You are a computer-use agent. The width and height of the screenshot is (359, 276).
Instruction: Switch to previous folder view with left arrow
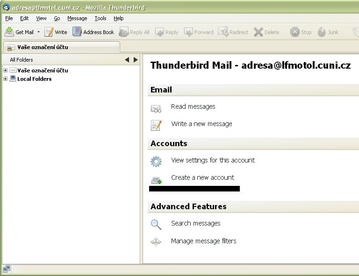point(127,60)
